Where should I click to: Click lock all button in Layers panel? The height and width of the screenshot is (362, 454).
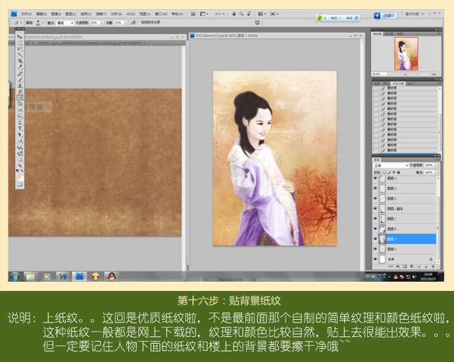399,172
